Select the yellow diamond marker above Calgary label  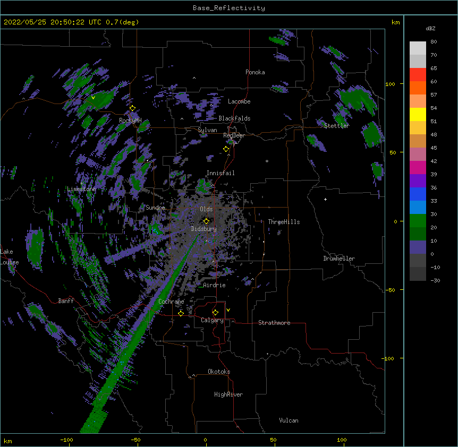pyautogui.click(x=215, y=313)
